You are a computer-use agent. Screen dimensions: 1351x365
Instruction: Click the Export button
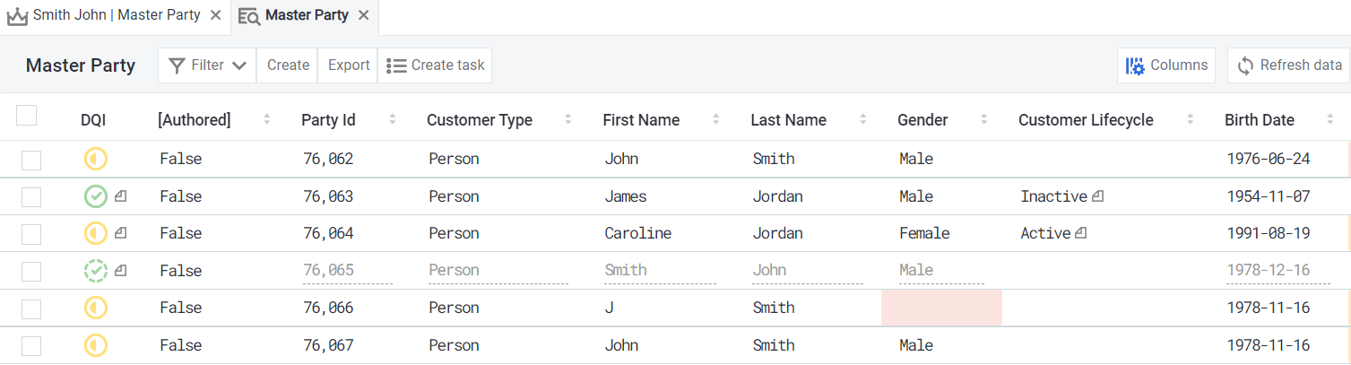pyautogui.click(x=349, y=65)
